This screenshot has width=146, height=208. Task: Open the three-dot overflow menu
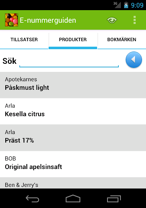(x=135, y=20)
